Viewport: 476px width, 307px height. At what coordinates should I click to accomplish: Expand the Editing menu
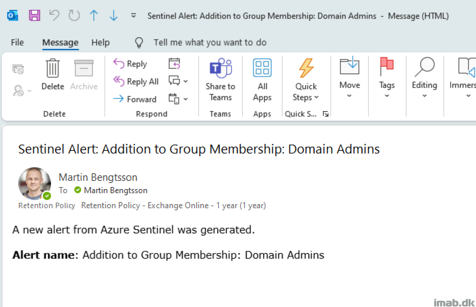(425, 78)
